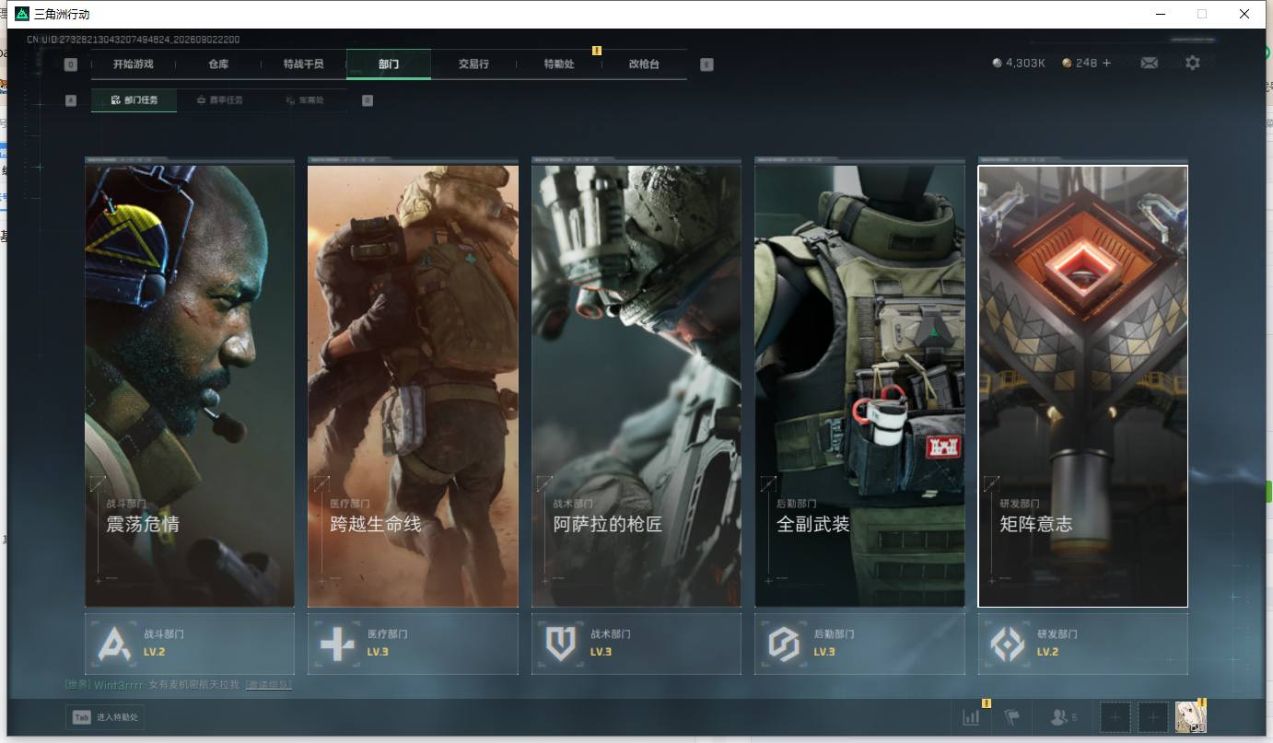Screen dimensions: 1273x743
Task: Click the CN UID text
Action: click(134, 40)
